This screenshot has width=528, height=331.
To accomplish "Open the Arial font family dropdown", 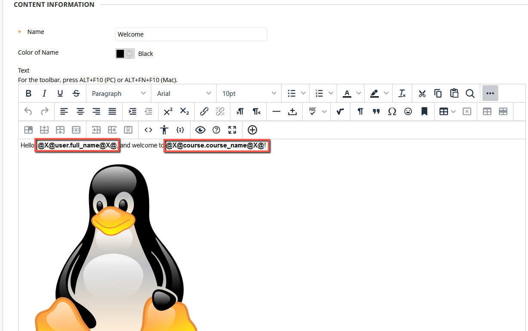I will pyautogui.click(x=184, y=93).
